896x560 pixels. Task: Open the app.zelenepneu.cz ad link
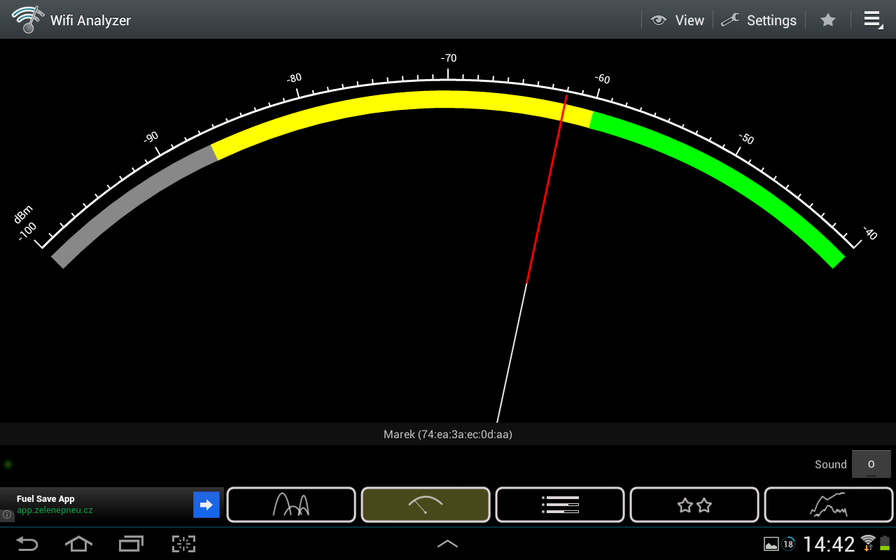[55, 510]
